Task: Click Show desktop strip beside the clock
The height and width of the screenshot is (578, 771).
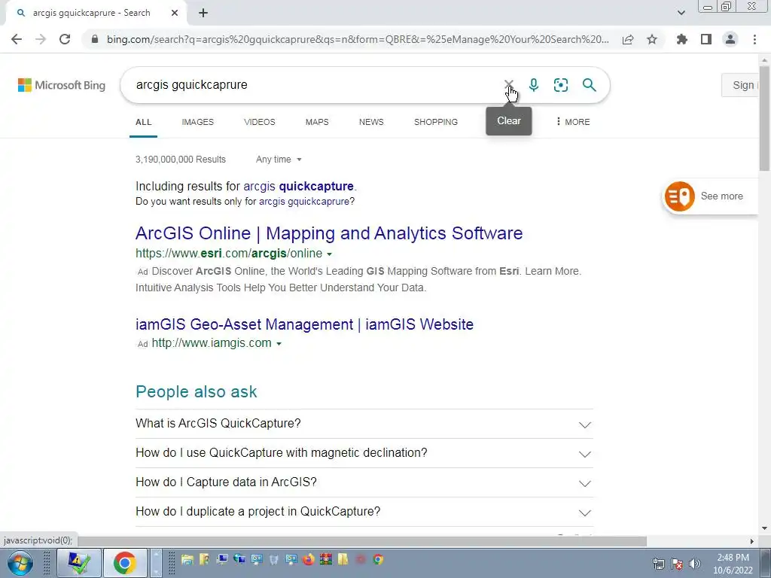Action: (766, 563)
